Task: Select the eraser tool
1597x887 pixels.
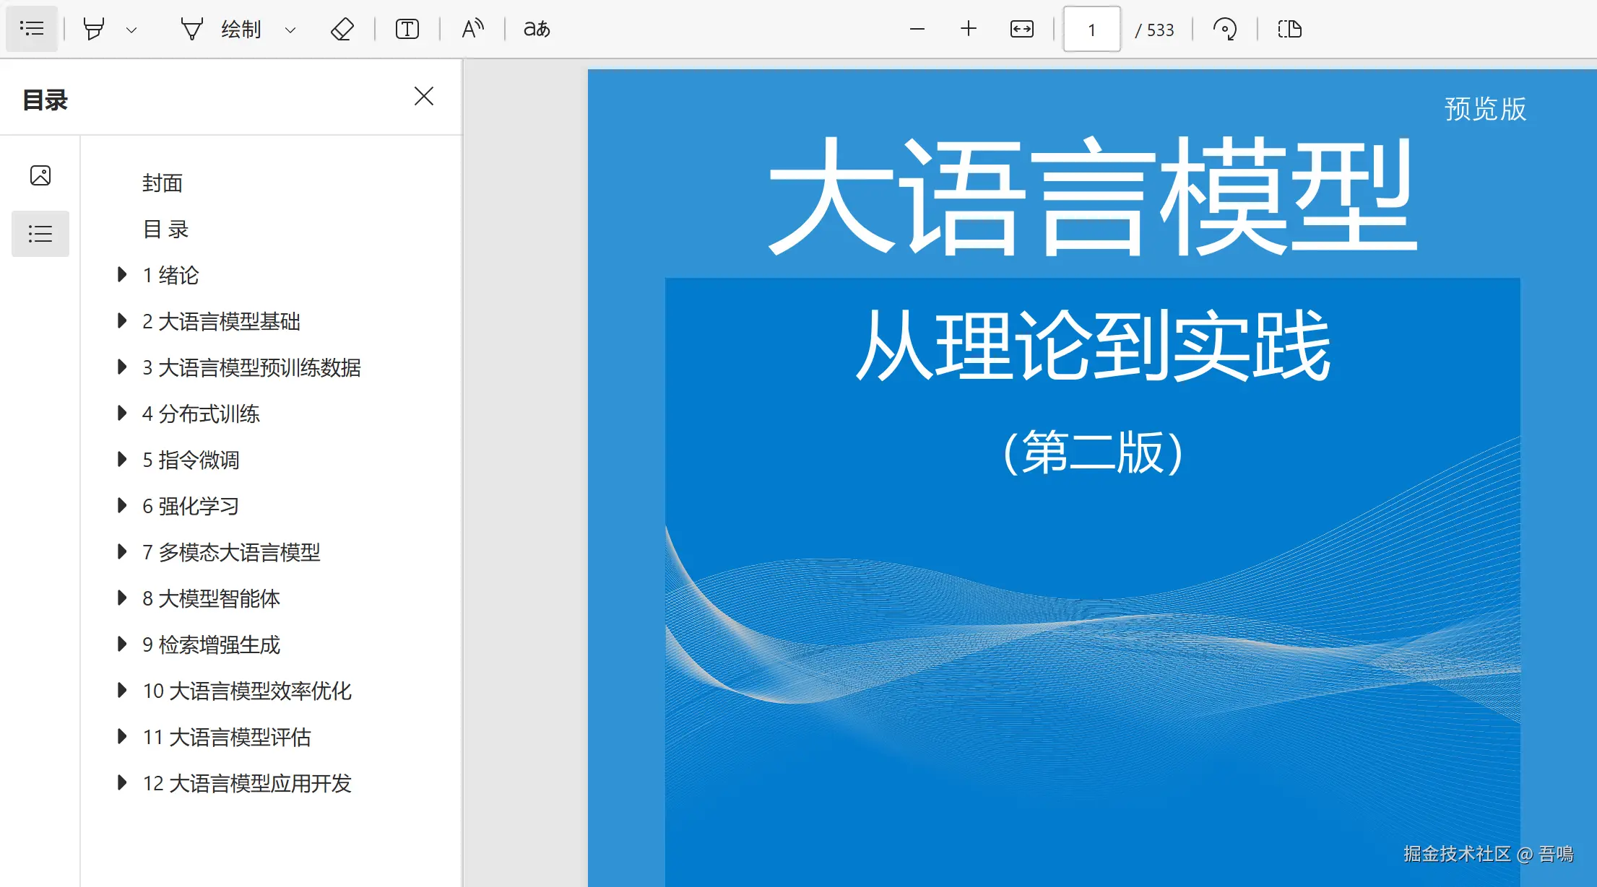Action: click(x=342, y=30)
